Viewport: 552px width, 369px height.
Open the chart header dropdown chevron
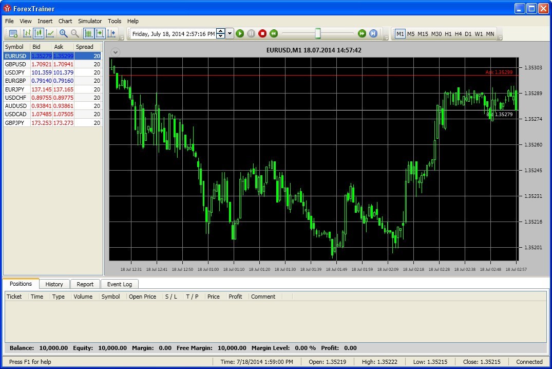[x=116, y=52]
